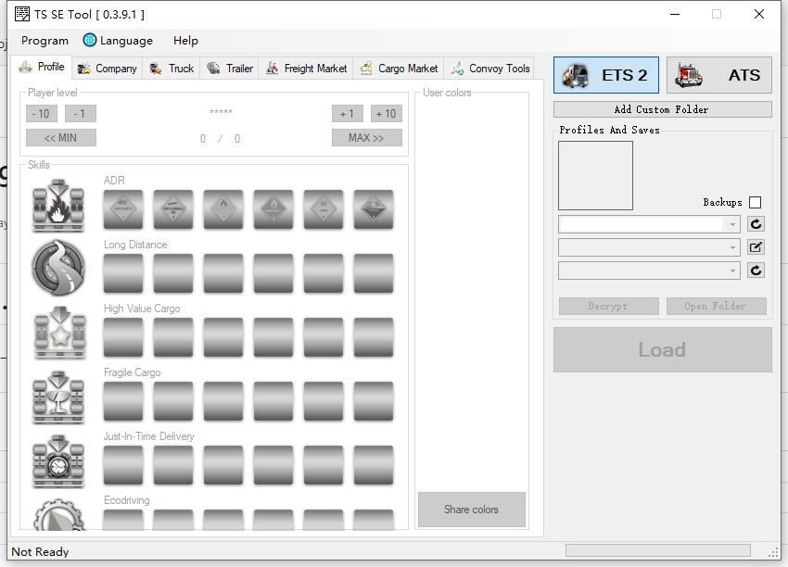Toggle first ADR explosive class tile
This screenshot has width=788, height=567.
tap(123, 209)
